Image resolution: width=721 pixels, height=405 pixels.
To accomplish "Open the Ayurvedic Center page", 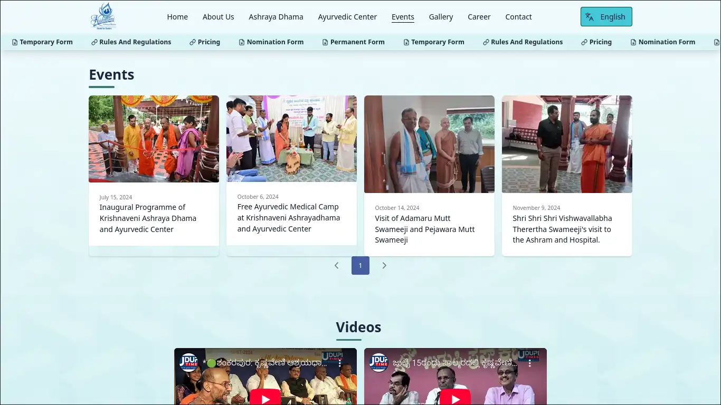I will pyautogui.click(x=347, y=17).
